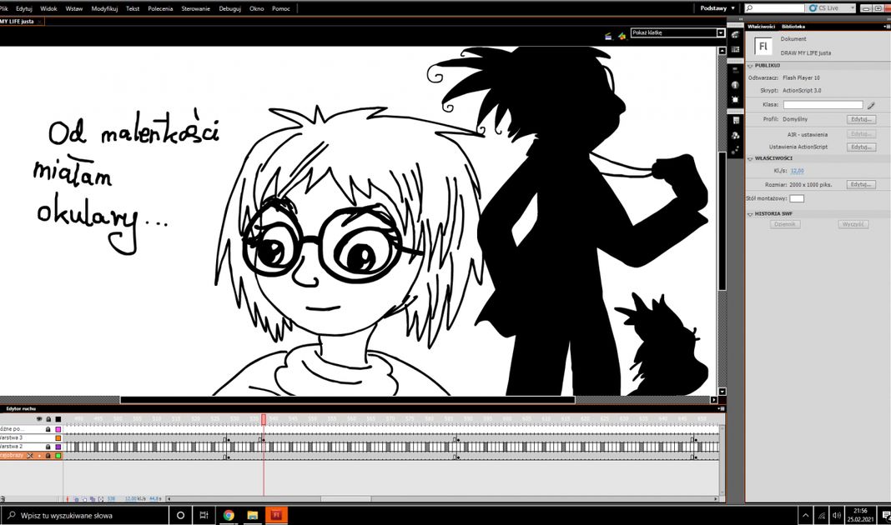
Task: Click the Edit Scene clapperboard icon
Action: coord(608,35)
